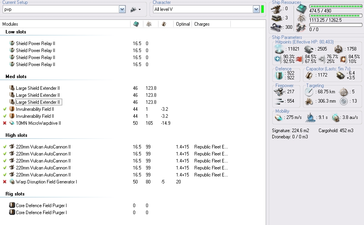Toggle the third 220mm Vulcan AutoCannon II checkmark
Viewport: 364px width, 225px height.
point(5,160)
